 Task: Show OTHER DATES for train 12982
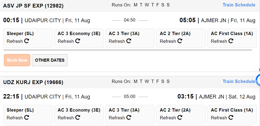point(50,60)
